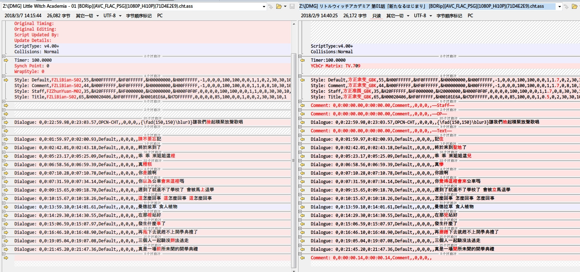The width and height of the screenshot is (580, 272).
Task: Click the right pane '只读' read-only indicator
Action: click(377, 16)
